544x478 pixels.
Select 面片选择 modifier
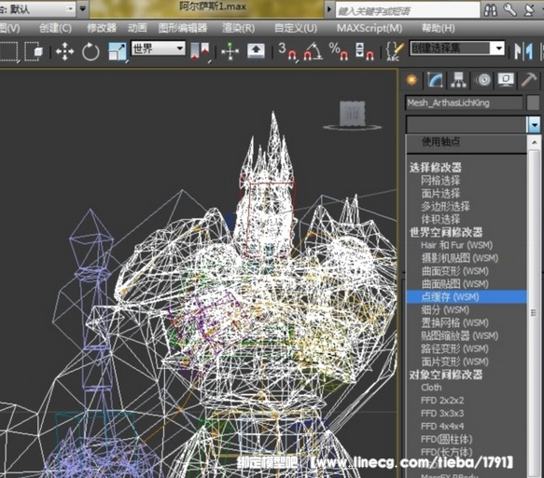click(440, 193)
